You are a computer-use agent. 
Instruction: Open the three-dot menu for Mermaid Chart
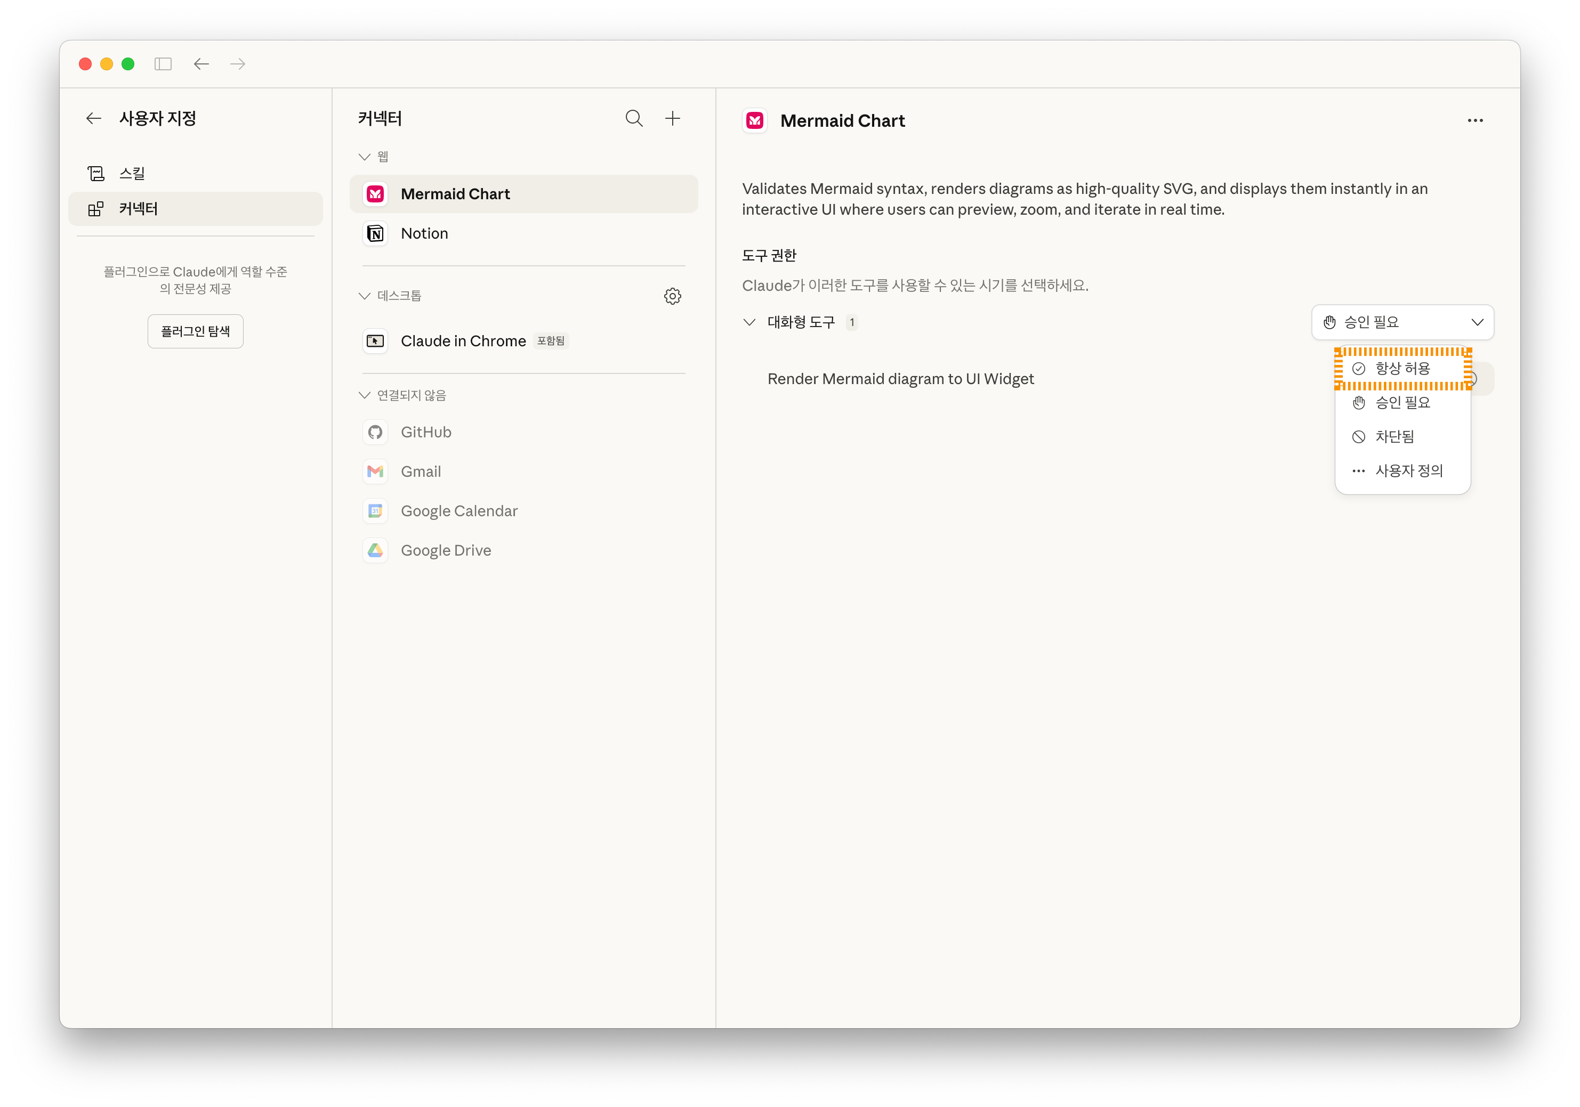click(x=1474, y=120)
